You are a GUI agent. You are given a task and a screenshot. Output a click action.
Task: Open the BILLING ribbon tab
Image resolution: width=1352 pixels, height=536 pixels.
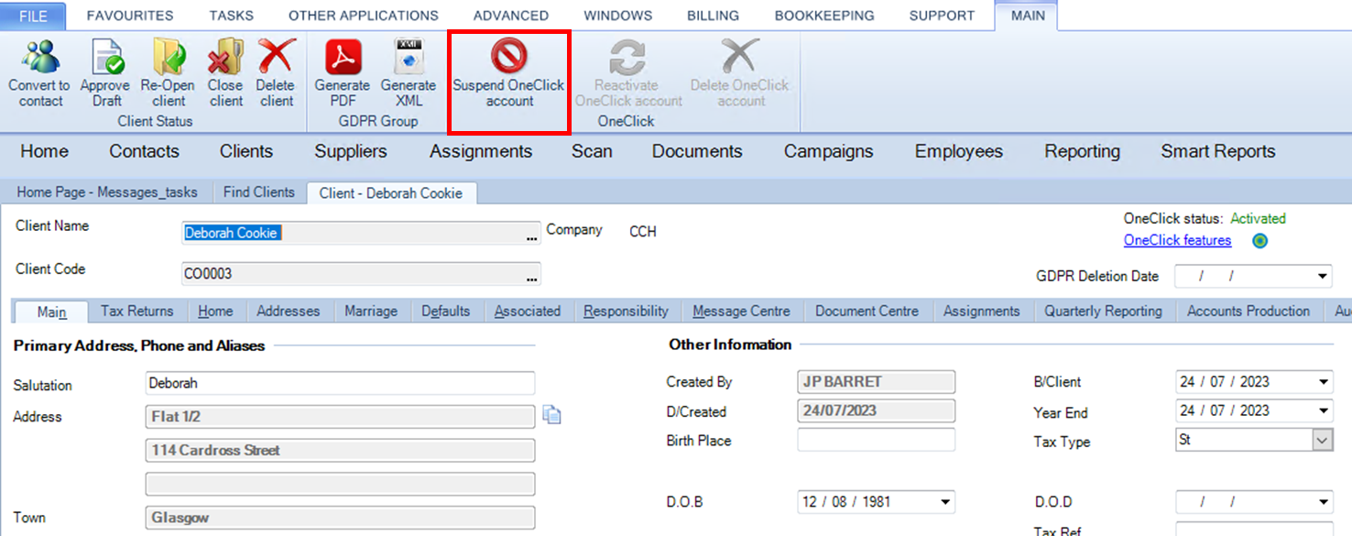[714, 16]
